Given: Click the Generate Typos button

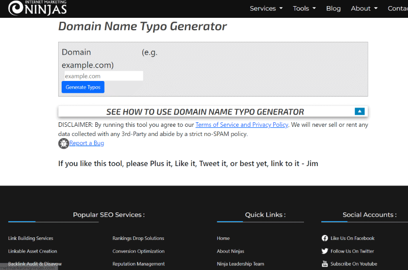Looking at the screenshot, I should click(83, 87).
